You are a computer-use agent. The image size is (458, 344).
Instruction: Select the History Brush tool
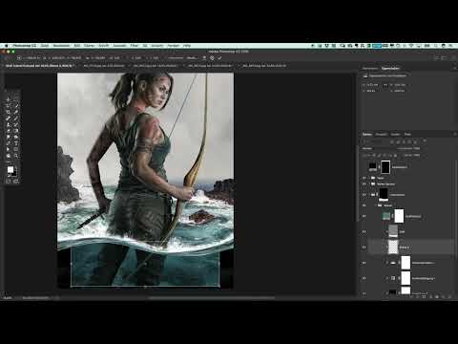[x=16, y=124]
